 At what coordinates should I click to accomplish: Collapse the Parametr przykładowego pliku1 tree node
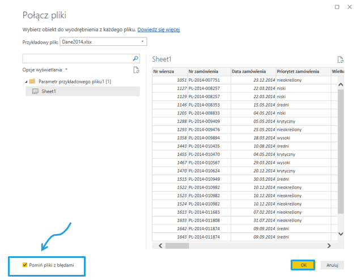[26, 82]
